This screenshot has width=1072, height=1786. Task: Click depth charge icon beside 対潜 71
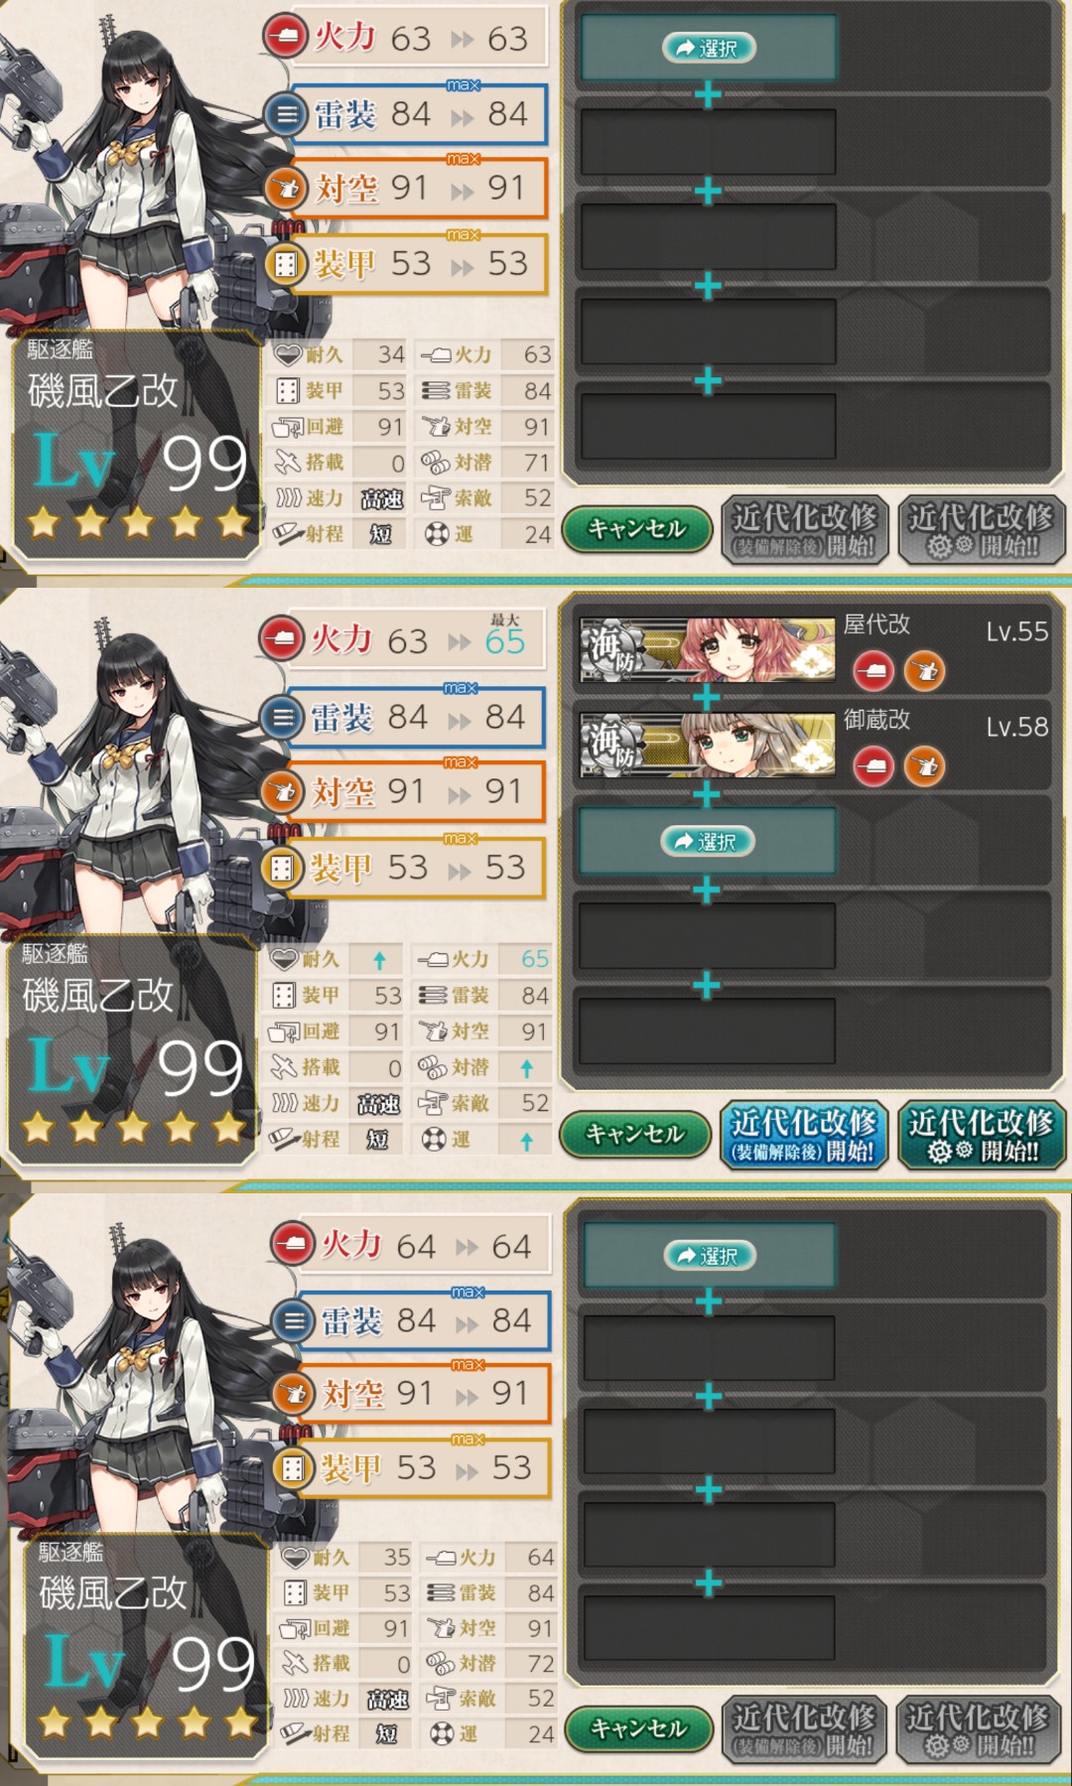tap(436, 462)
